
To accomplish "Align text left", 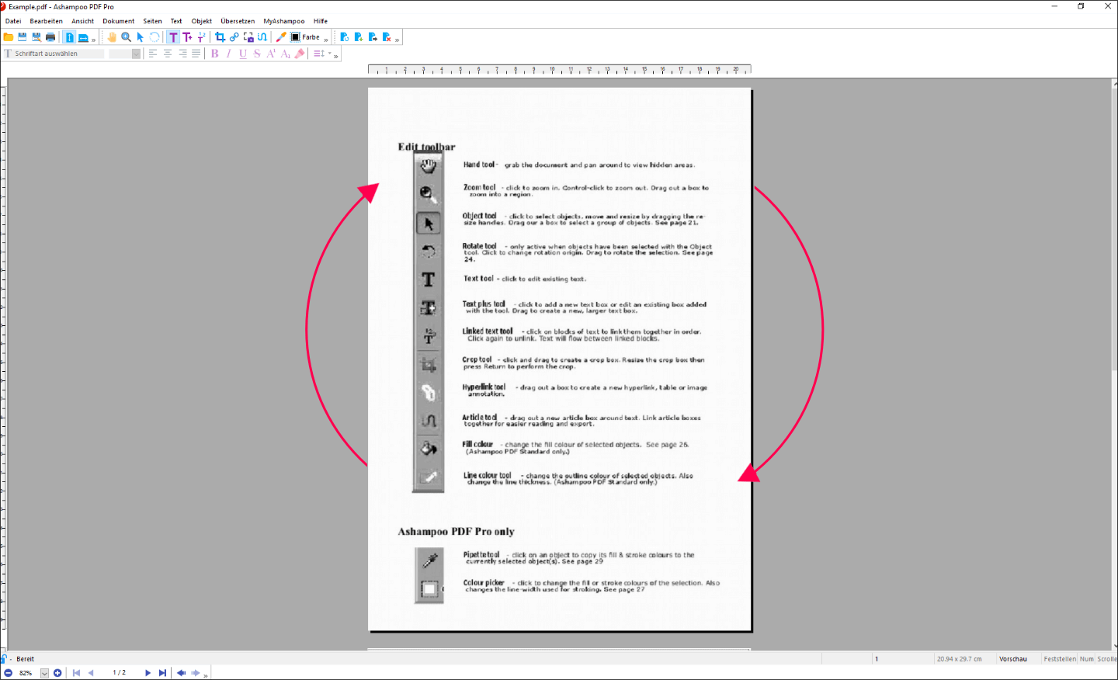I will [153, 54].
